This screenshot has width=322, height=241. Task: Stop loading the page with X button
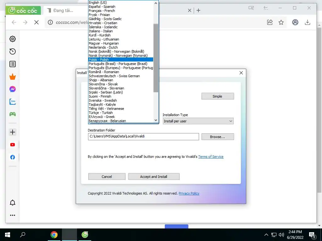(36, 22)
